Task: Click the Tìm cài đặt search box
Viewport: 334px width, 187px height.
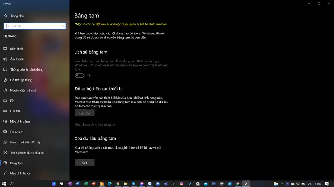Action: coord(35,26)
